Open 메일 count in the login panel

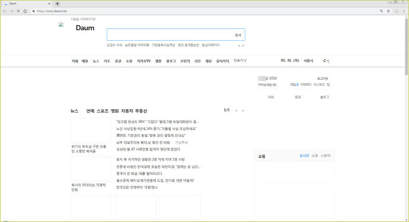[294, 84]
